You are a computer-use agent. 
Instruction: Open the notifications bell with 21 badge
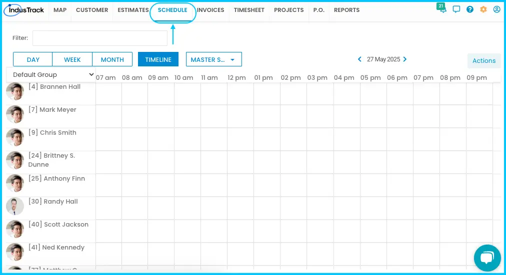pyautogui.click(x=441, y=8)
